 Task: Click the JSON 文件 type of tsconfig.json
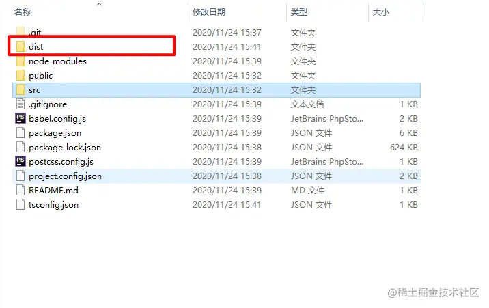point(311,204)
